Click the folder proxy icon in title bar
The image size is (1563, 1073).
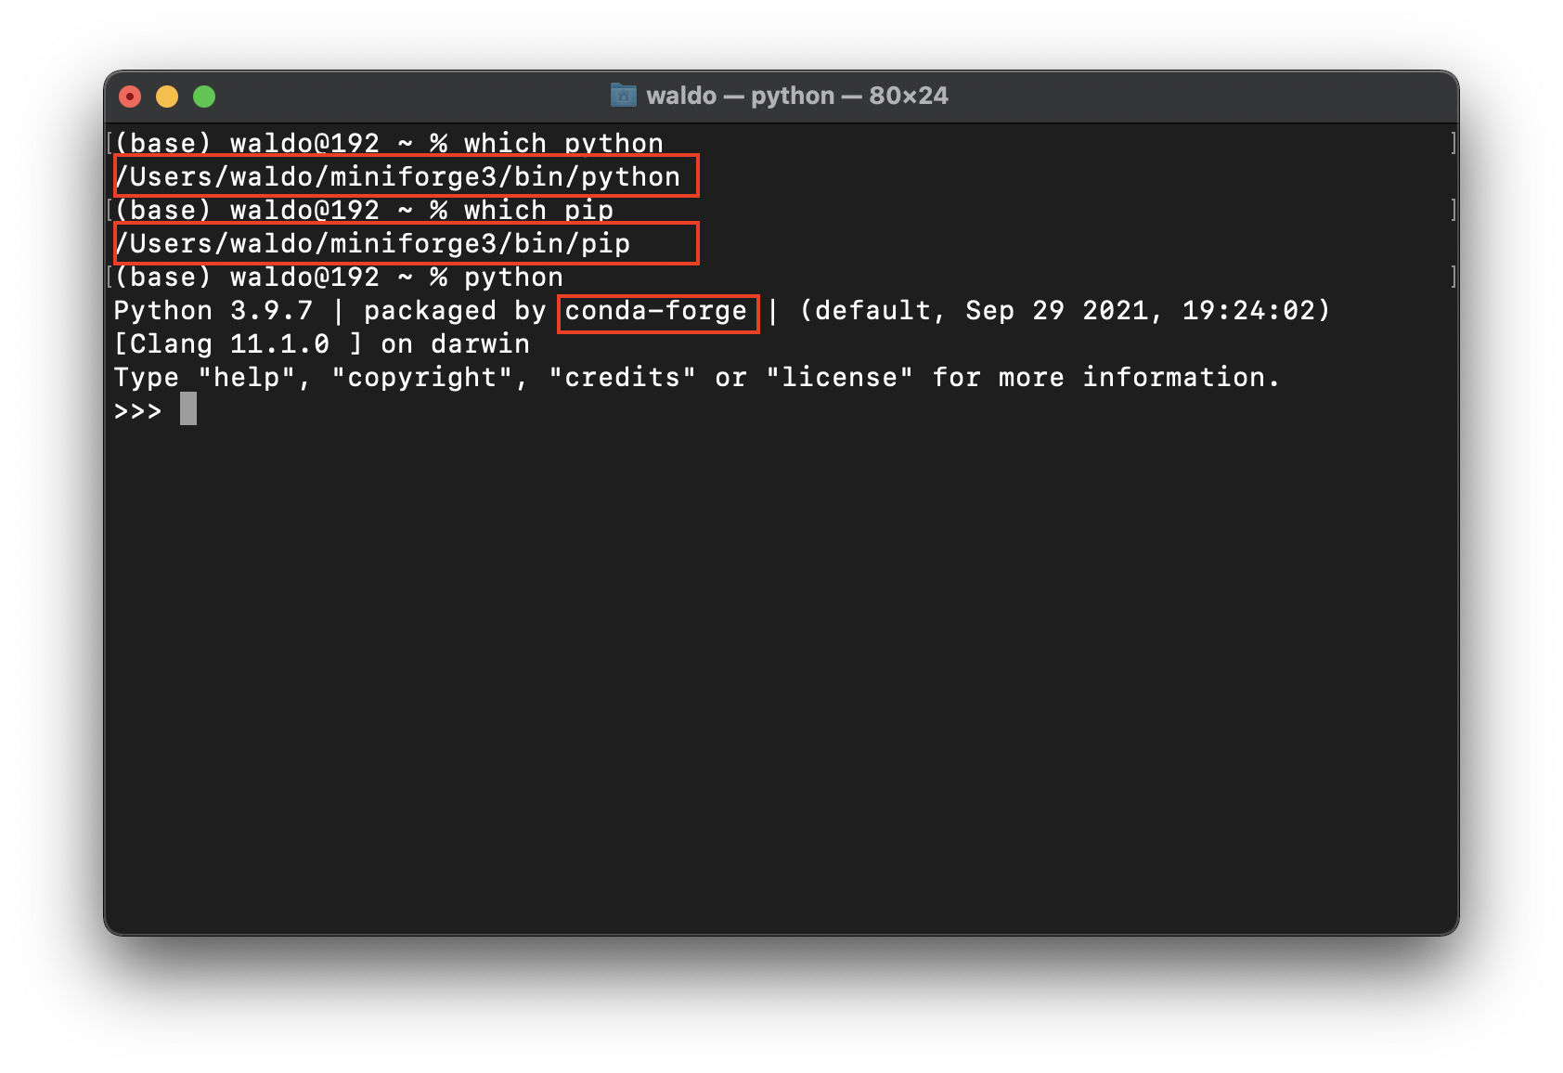tap(621, 96)
